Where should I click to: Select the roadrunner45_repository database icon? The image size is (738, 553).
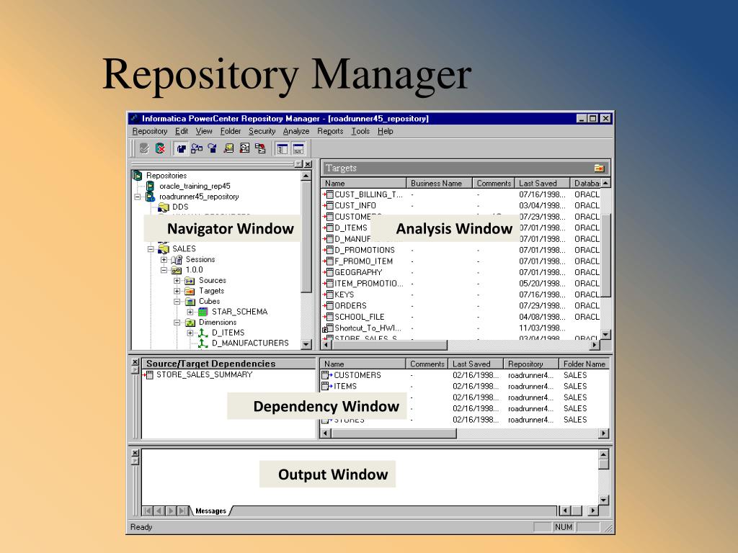point(150,197)
